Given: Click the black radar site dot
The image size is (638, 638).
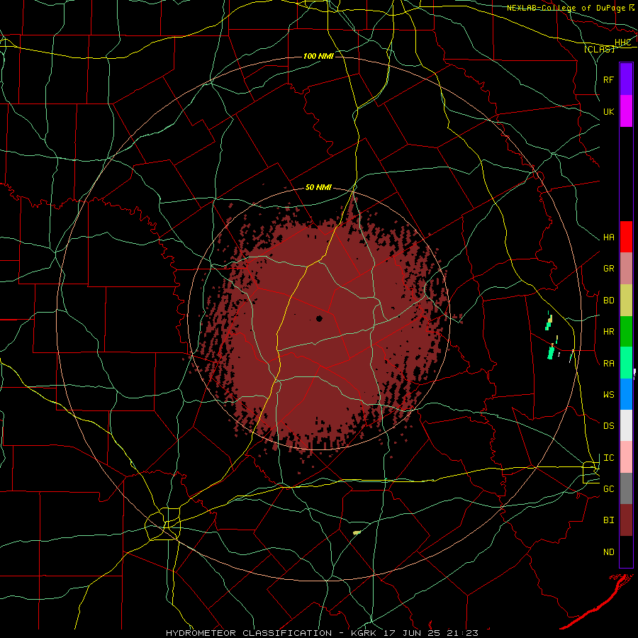Looking at the screenshot, I should pyautogui.click(x=320, y=318).
